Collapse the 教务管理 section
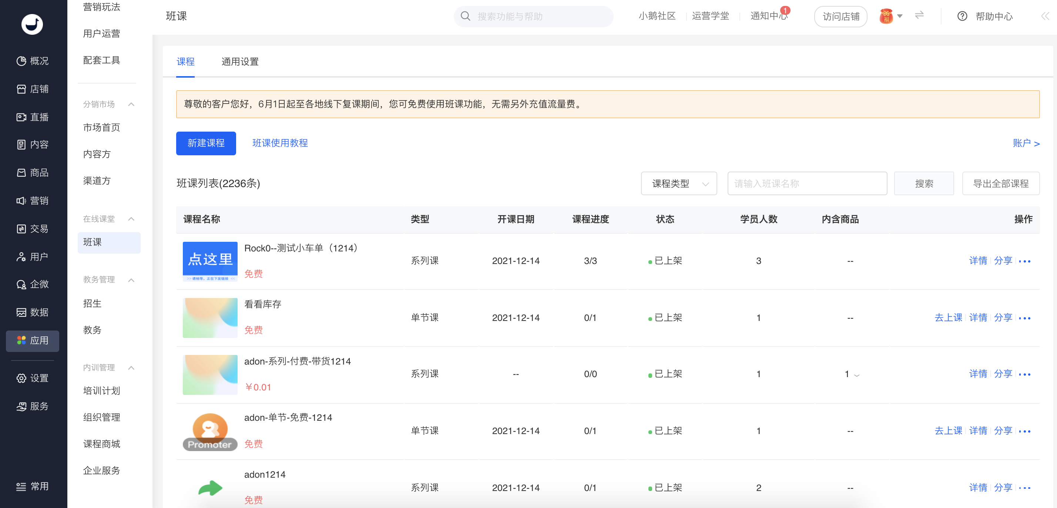 [x=131, y=280]
